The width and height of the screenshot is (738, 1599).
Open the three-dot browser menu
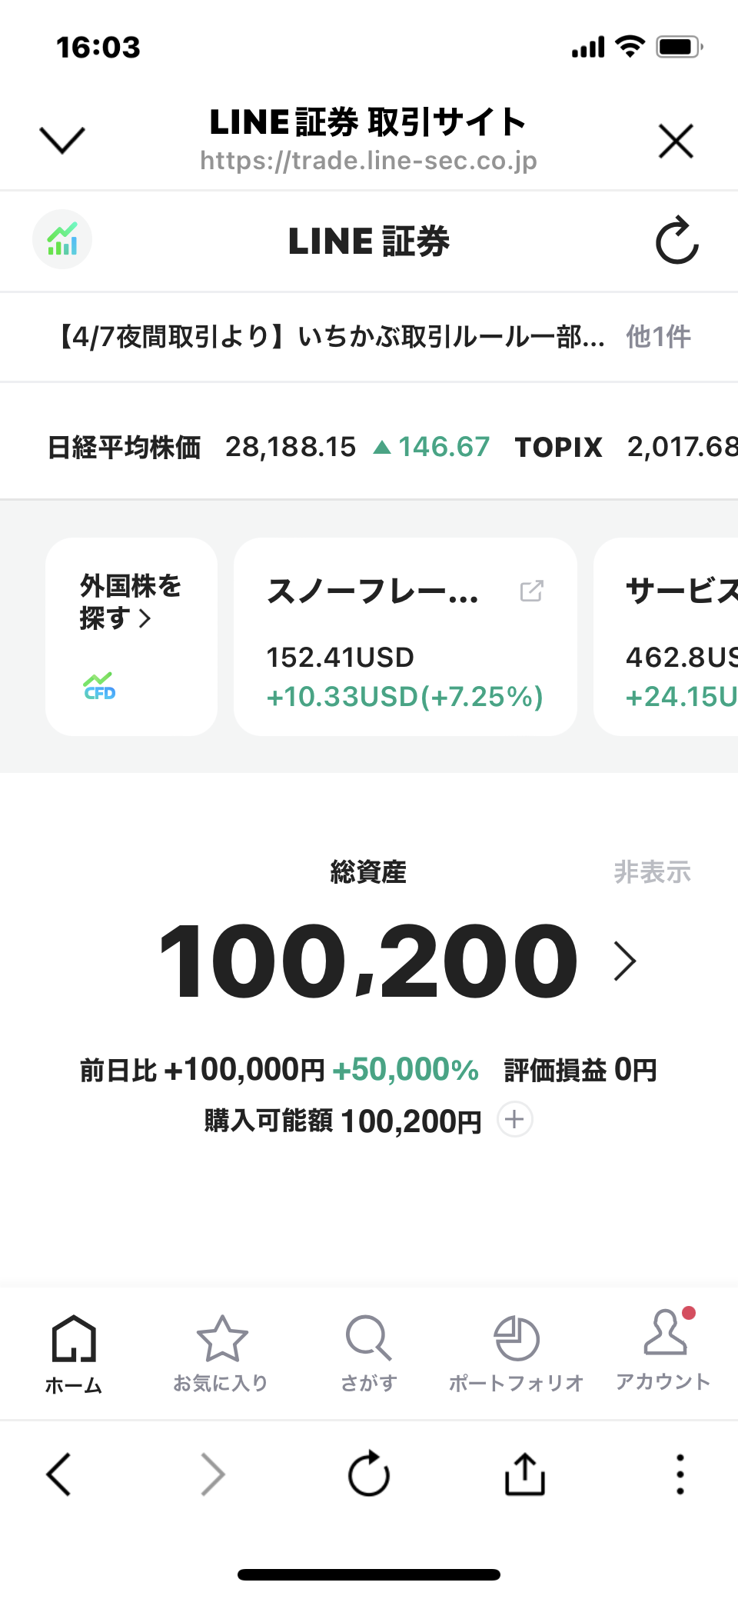680,1474
